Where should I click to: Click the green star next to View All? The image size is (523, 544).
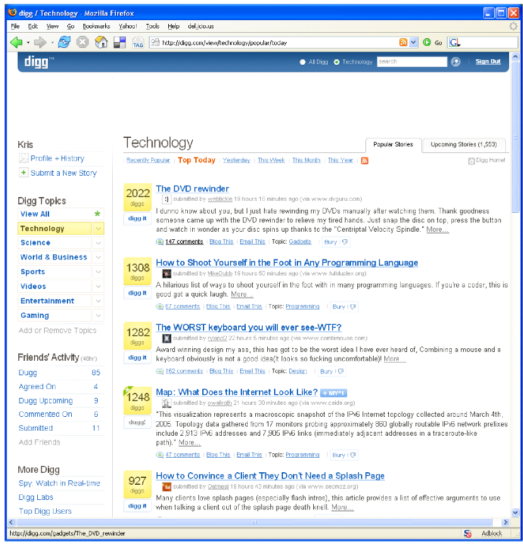point(97,213)
